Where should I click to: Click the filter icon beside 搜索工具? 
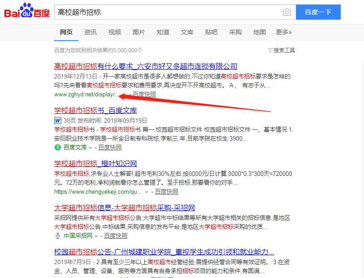[270, 50]
